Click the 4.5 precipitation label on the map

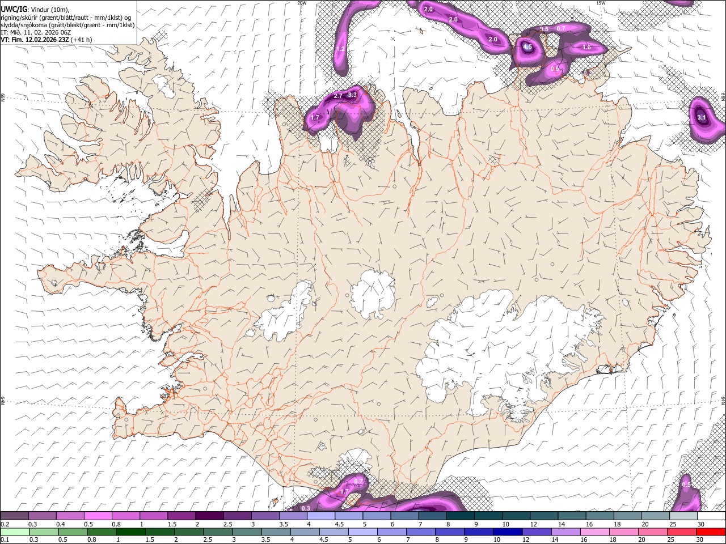pyautogui.click(x=527, y=47)
